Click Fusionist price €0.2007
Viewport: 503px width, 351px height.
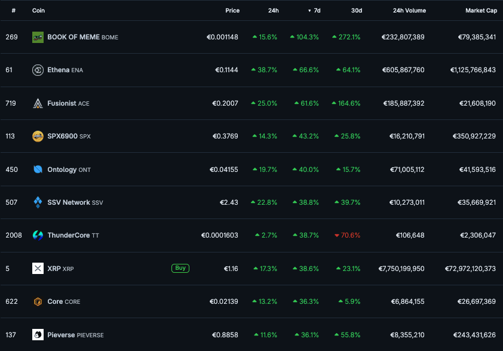(225, 103)
